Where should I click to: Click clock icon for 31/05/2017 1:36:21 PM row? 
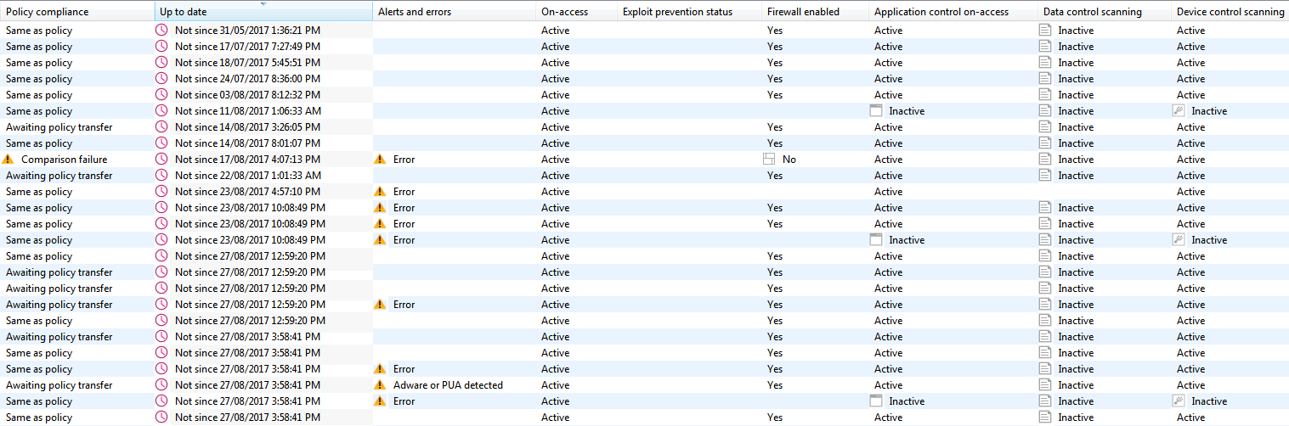[x=161, y=30]
